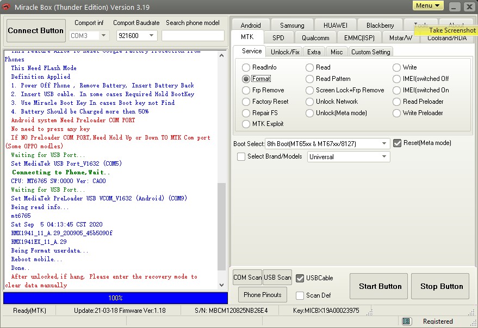Click the blue 100% progress bar
Viewport: 478px width, 328px height.
pyautogui.click(x=115, y=298)
